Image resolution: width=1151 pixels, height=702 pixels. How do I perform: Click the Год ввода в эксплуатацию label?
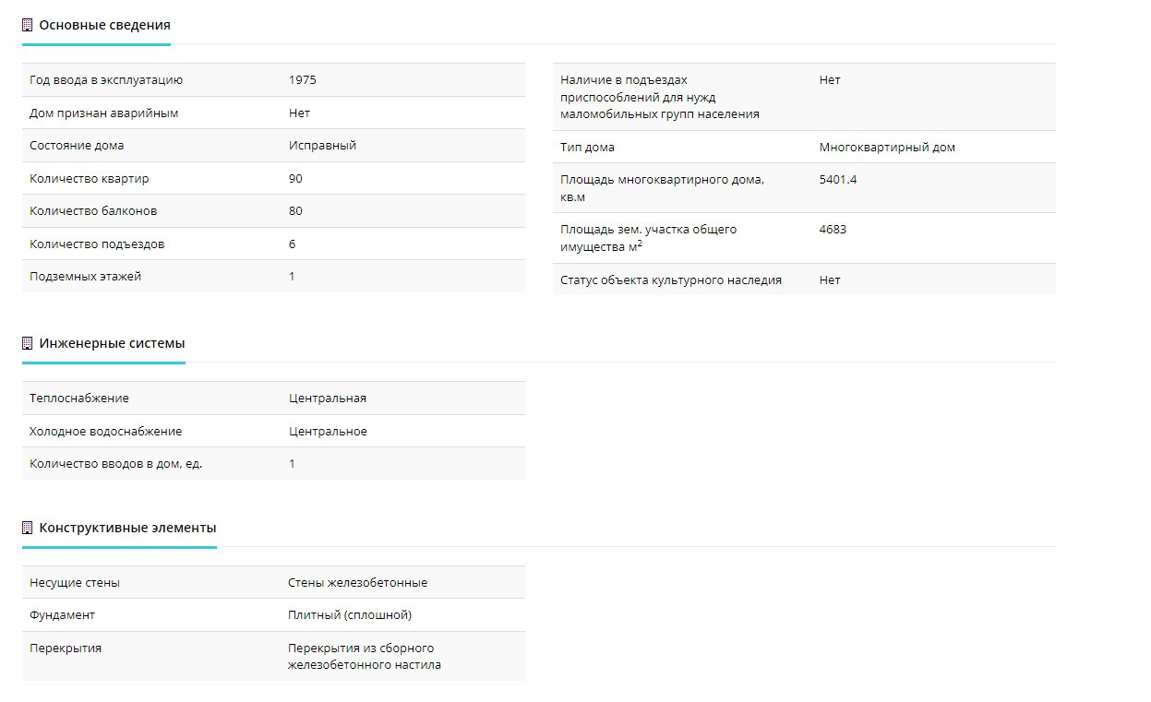106,80
